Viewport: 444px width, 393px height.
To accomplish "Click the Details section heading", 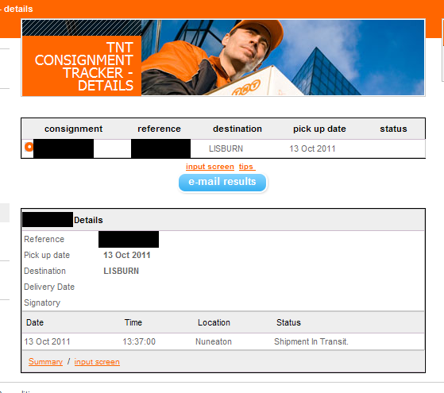I will pyautogui.click(x=88, y=220).
